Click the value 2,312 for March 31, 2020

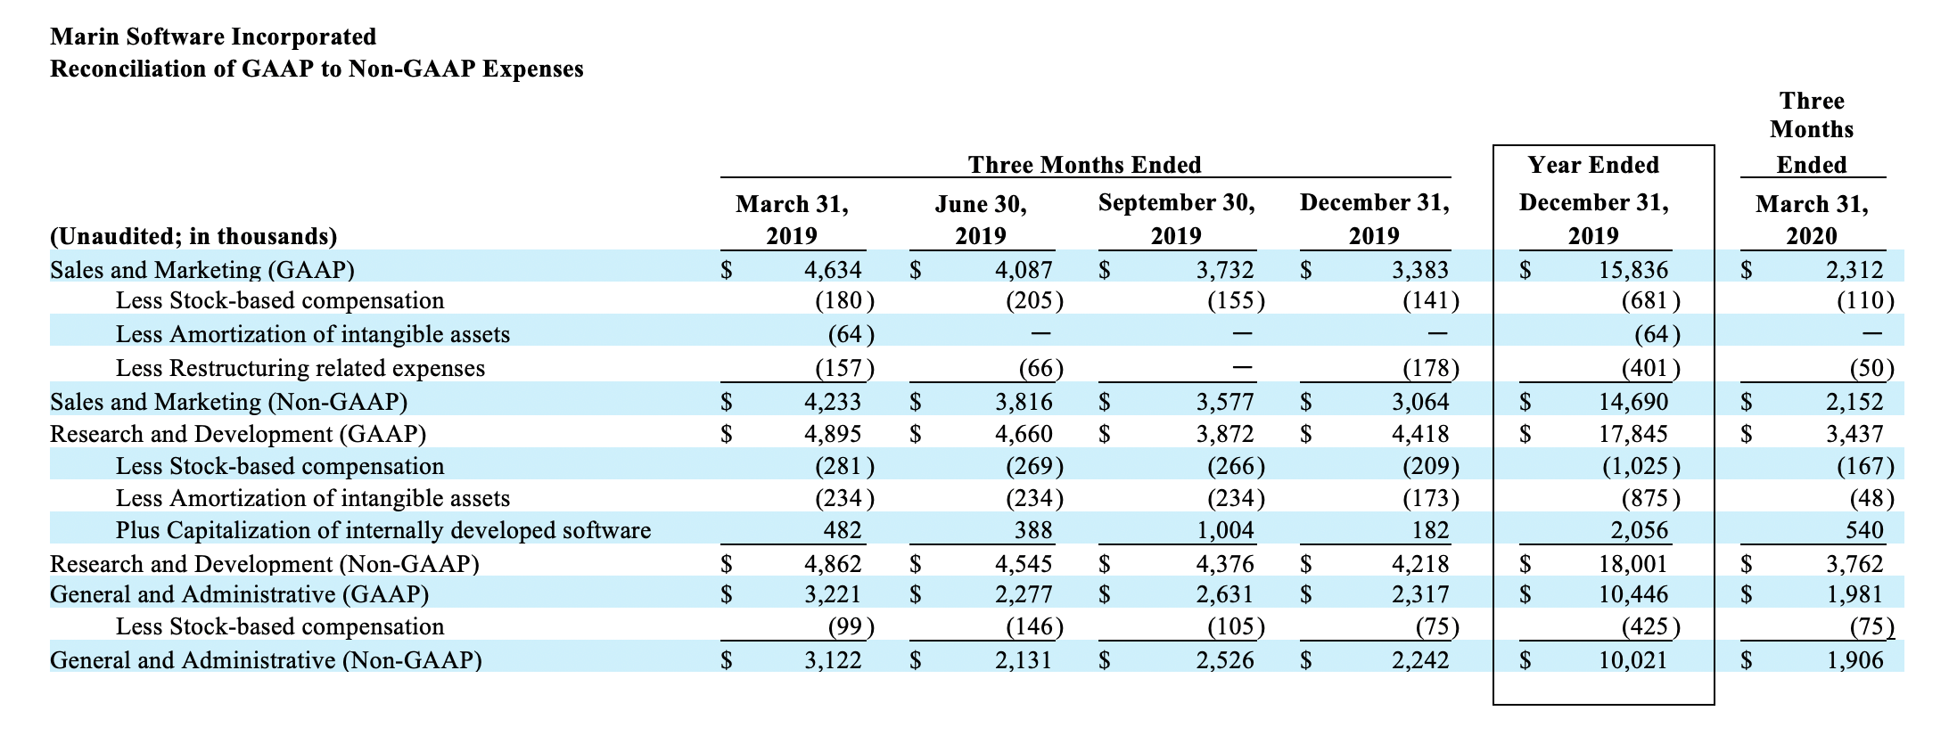[1854, 269]
